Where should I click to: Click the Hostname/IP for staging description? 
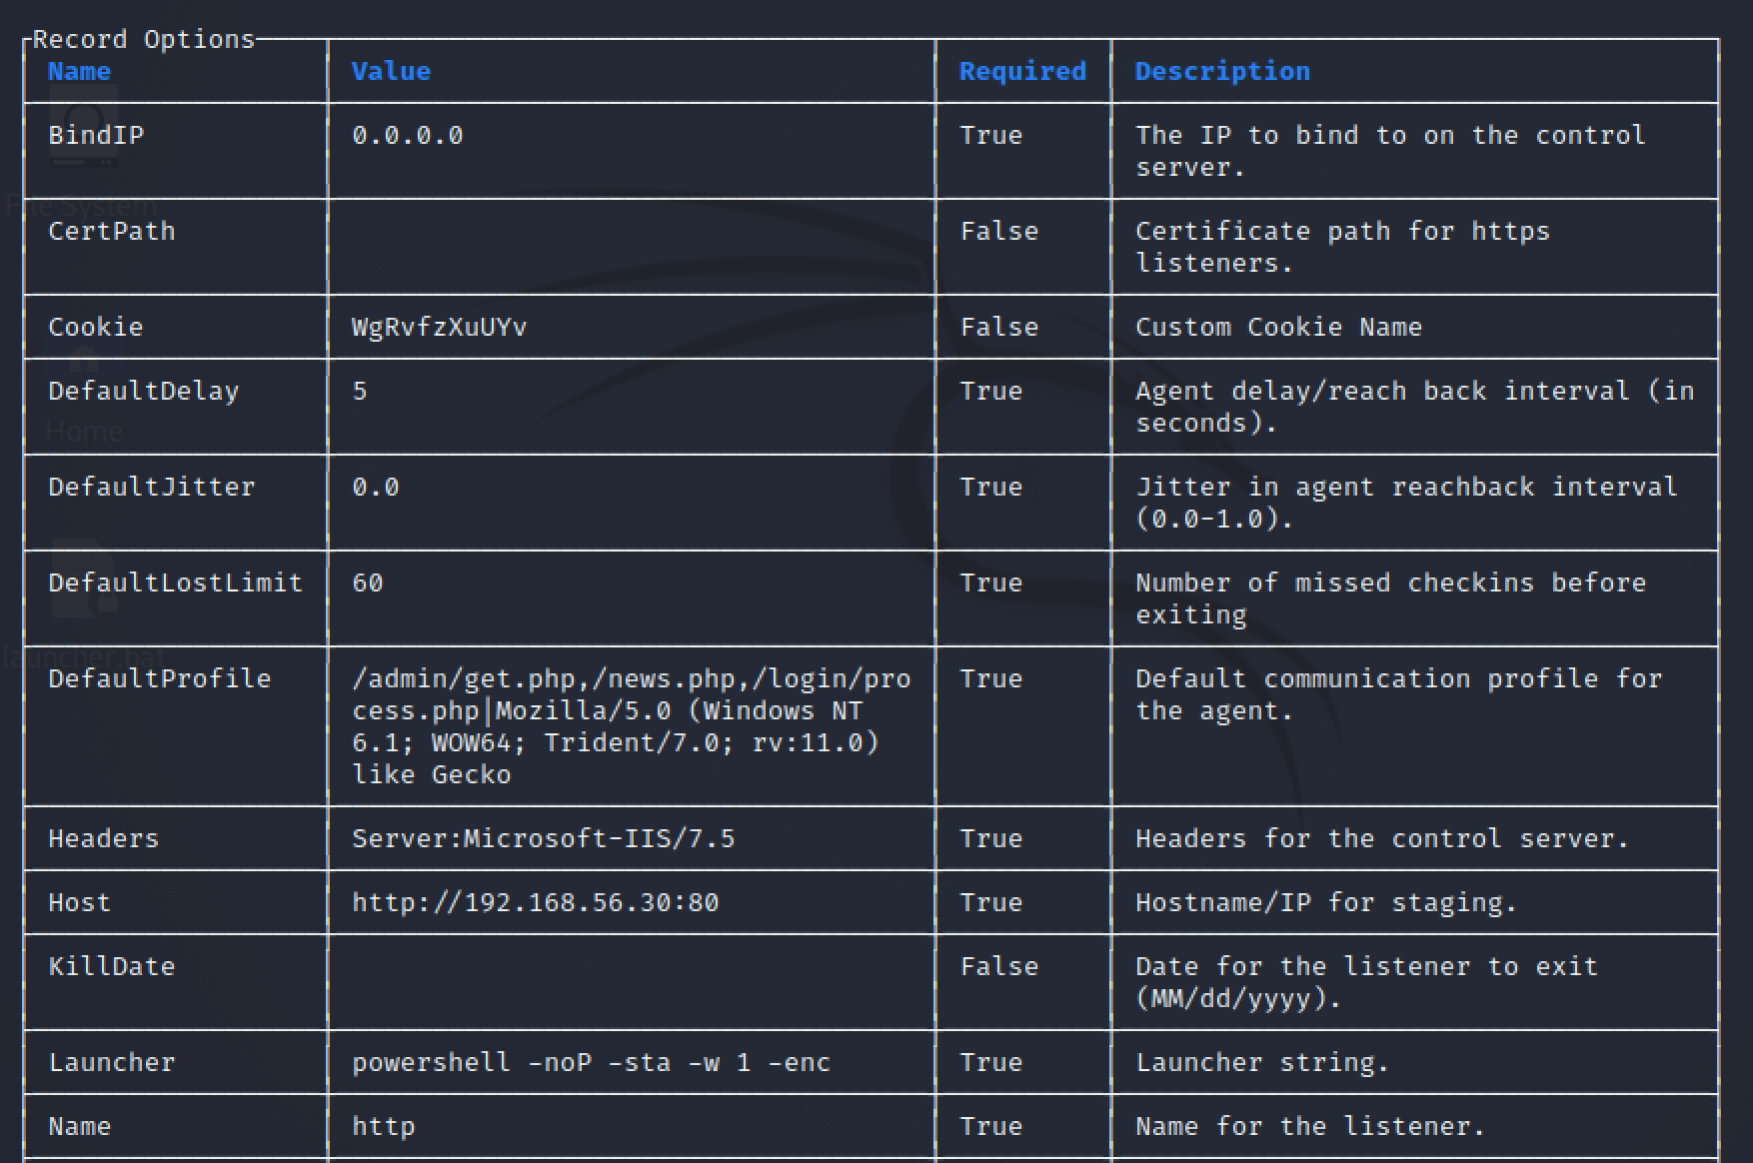point(1326,903)
